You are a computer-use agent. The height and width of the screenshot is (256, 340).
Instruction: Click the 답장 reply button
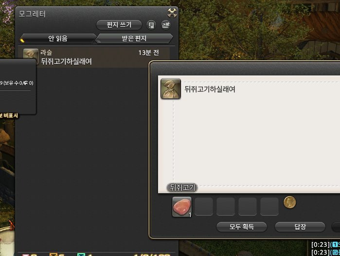coord(300,227)
